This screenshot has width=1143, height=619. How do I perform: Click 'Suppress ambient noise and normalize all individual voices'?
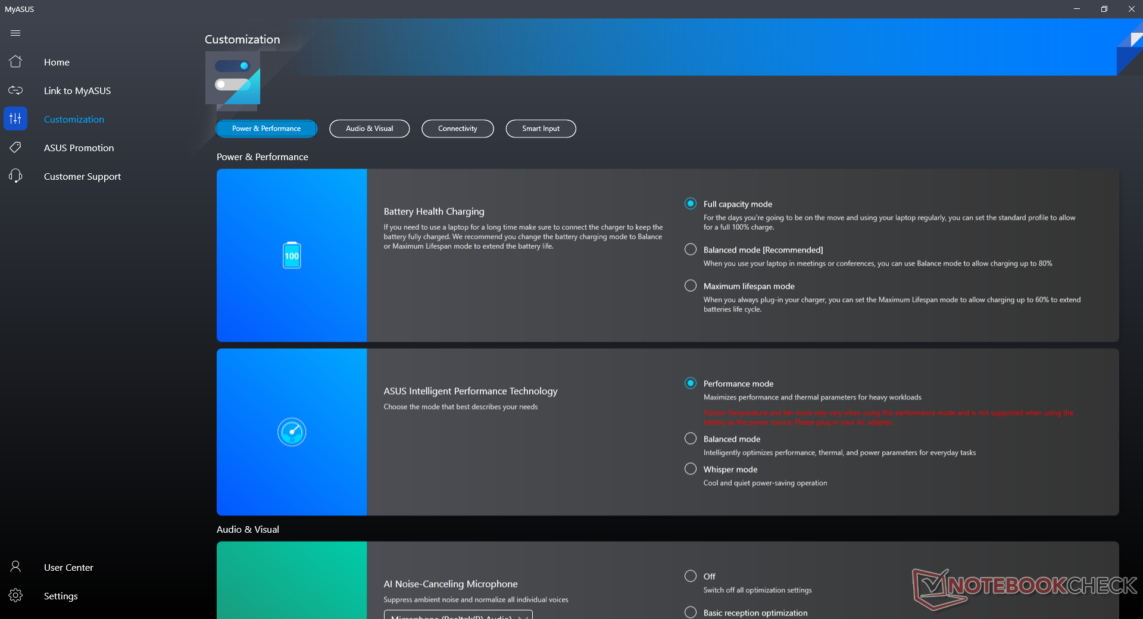point(476,600)
